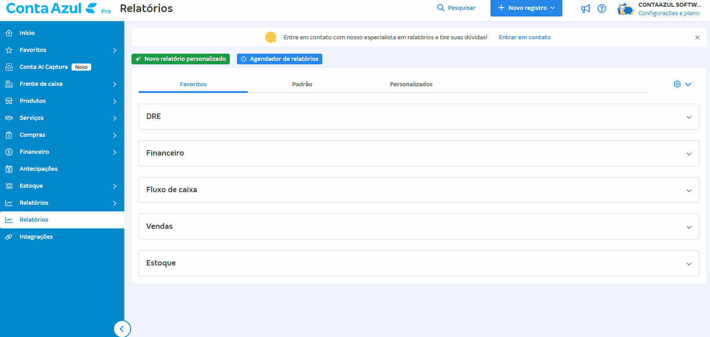Click the megaphone announcements icon
This screenshot has width=710, height=337.
tap(585, 8)
